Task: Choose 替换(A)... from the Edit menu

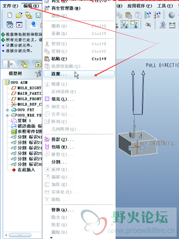Action: click(79, 210)
